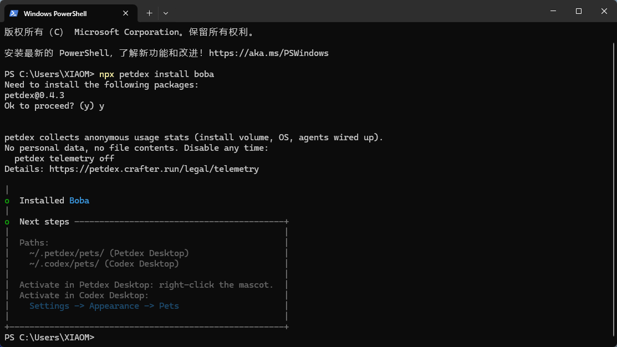The width and height of the screenshot is (617, 347).
Task: Click 'Settings -> Appearance -> Pets' text
Action: click(104, 306)
